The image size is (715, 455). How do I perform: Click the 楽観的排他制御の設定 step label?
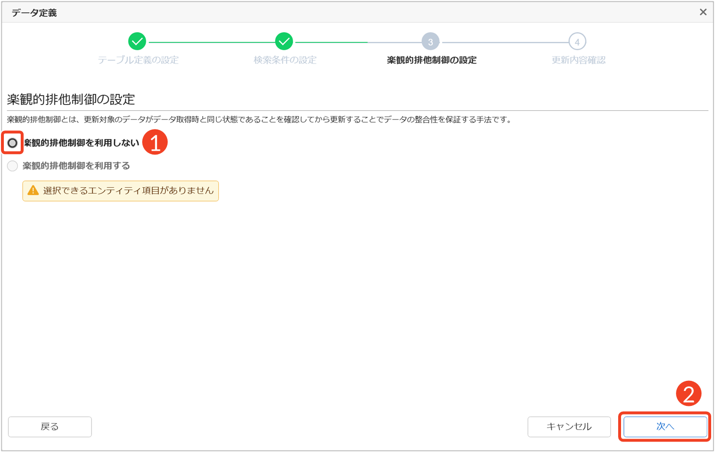click(432, 60)
